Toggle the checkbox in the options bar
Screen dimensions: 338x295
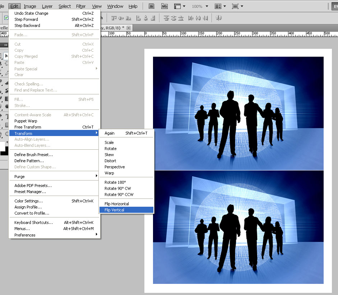(6, 18)
